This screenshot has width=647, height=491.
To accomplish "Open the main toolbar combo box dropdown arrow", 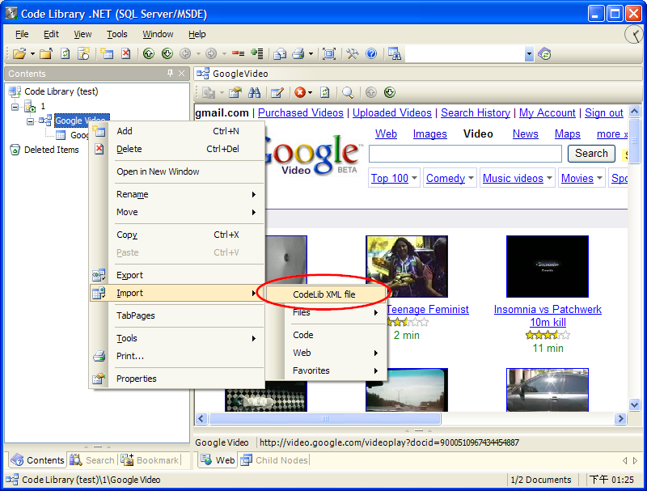I will pyautogui.click(x=529, y=54).
